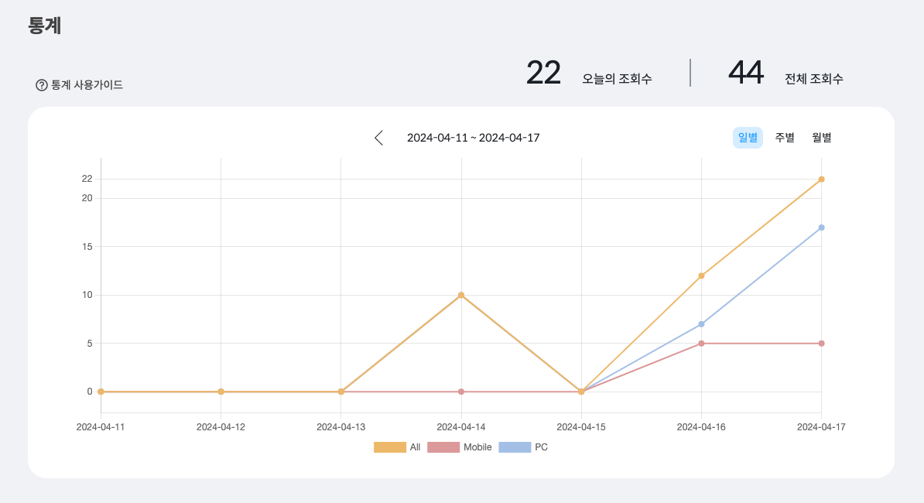Go to the previous date range arrow

click(x=379, y=138)
